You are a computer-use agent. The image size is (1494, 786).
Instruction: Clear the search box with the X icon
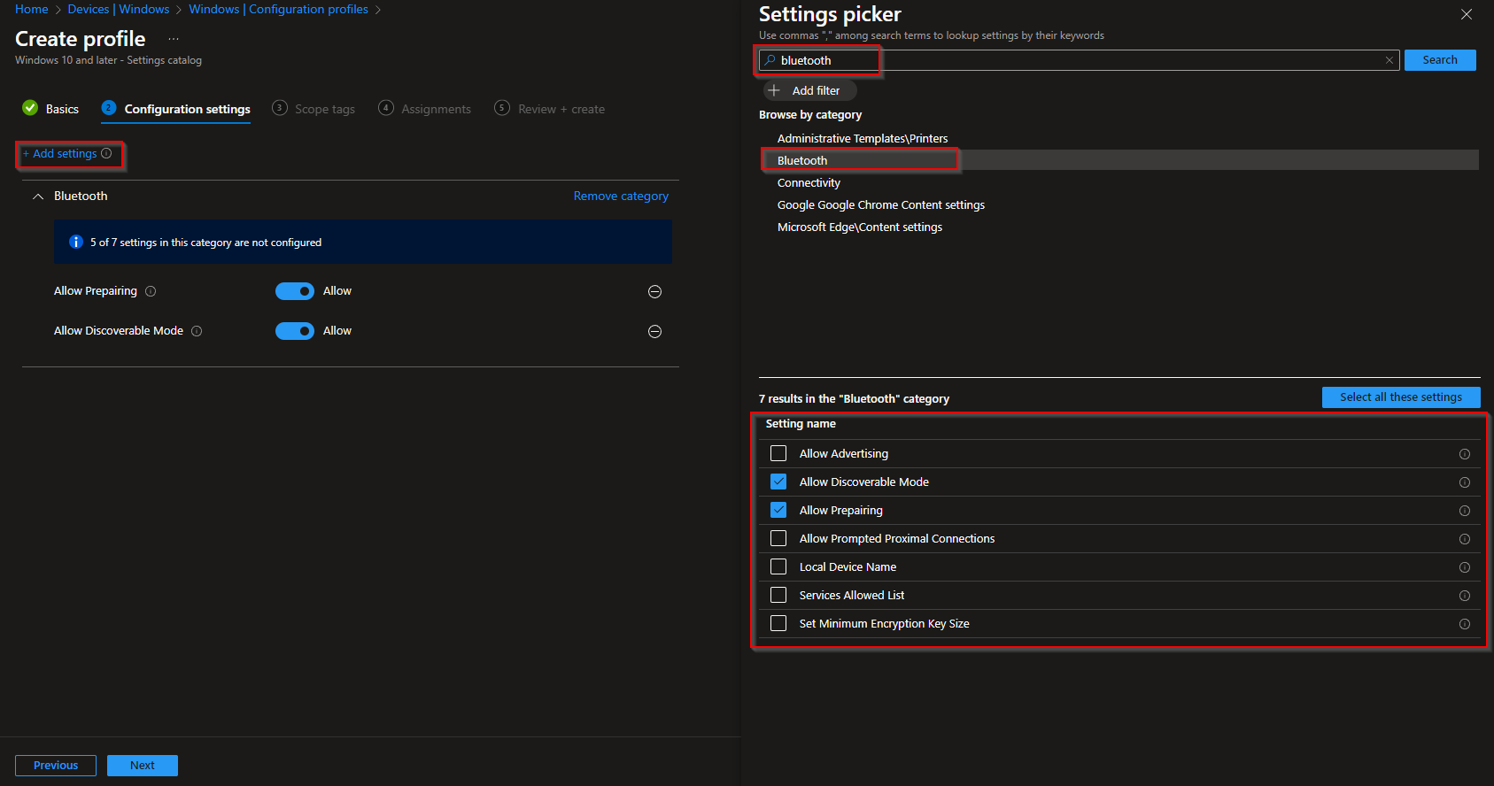point(1389,60)
